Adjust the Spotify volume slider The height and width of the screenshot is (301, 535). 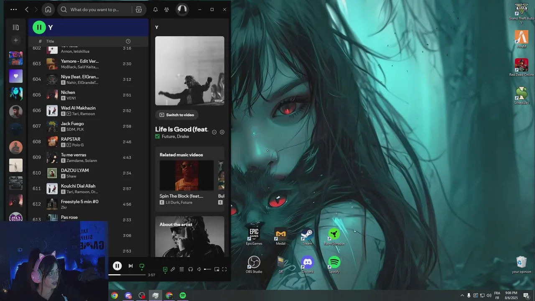(x=208, y=270)
